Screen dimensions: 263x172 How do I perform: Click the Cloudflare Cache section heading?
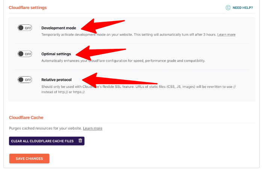26,118
